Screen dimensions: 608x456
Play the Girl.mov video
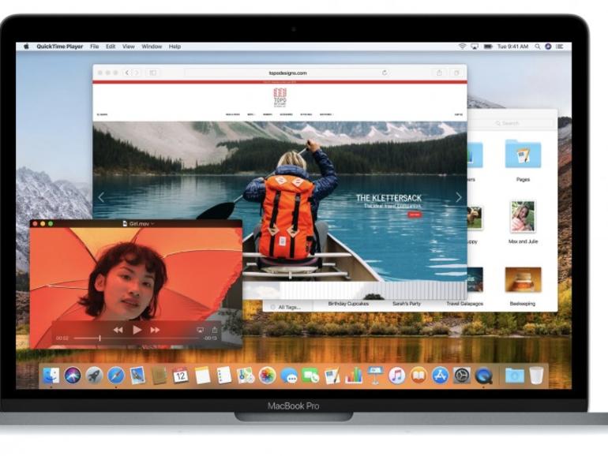click(137, 330)
